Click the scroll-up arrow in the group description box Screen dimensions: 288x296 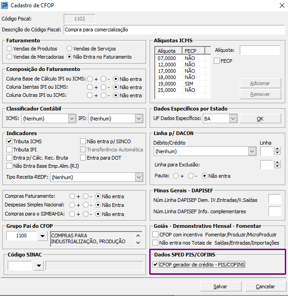coord(138,236)
